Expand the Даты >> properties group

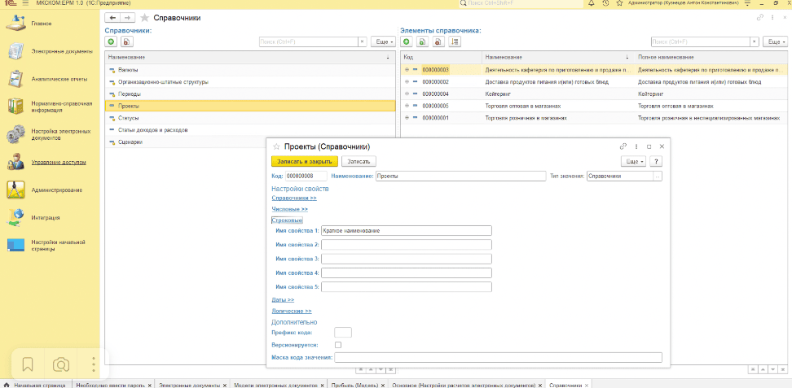point(282,300)
